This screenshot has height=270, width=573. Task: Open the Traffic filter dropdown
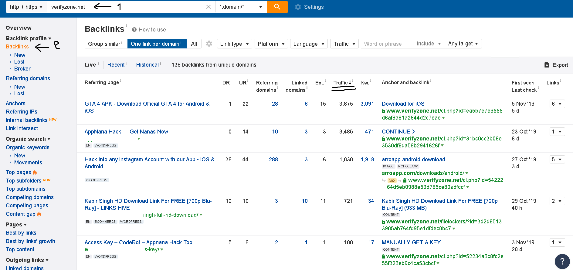(x=344, y=44)
